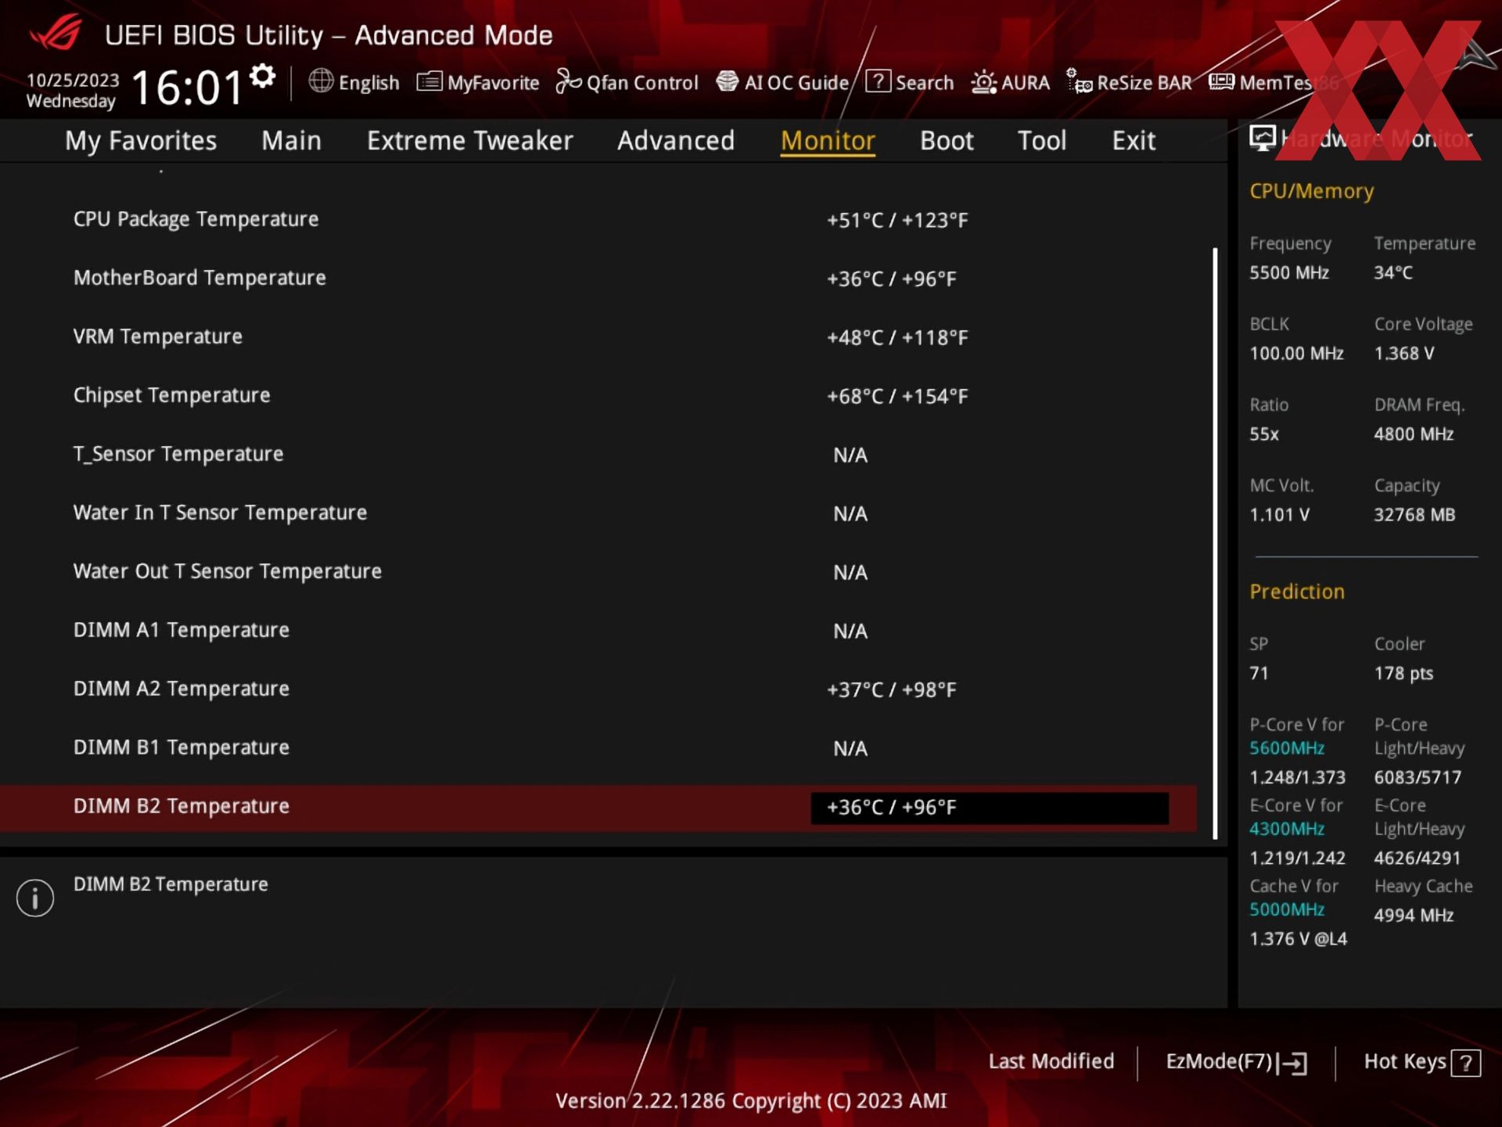Open the Hot Keys help
The width and height of the screenshot is (1502, 1127).
click(1421, 1062)
